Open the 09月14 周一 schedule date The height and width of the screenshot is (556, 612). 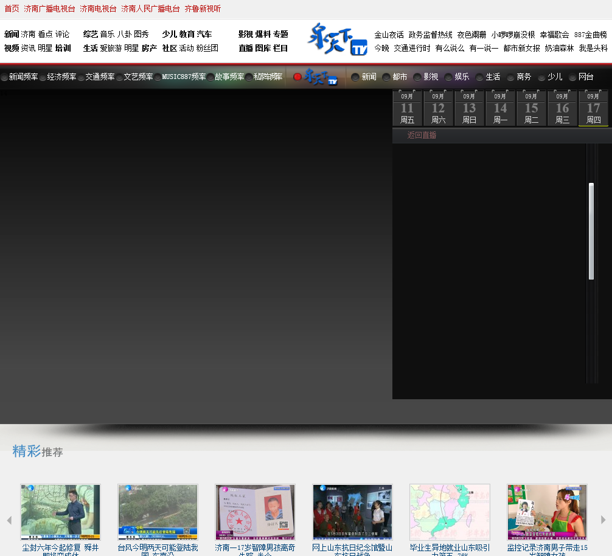pyautogui.click(x=500, y=108)
